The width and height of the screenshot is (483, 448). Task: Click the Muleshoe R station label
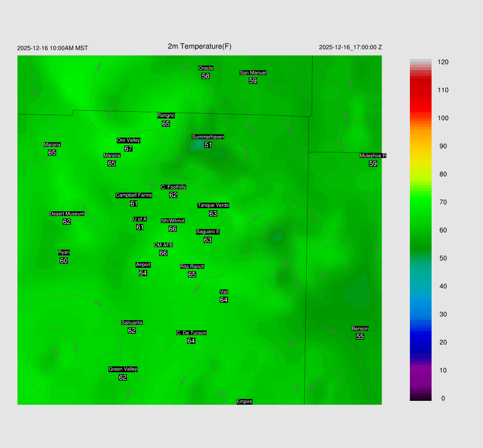373,156
